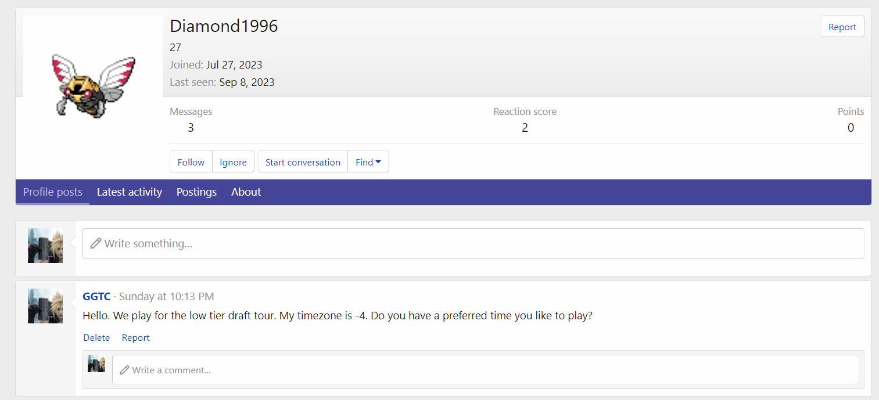Click the pencil icon in Write something field

pos(96,243)
